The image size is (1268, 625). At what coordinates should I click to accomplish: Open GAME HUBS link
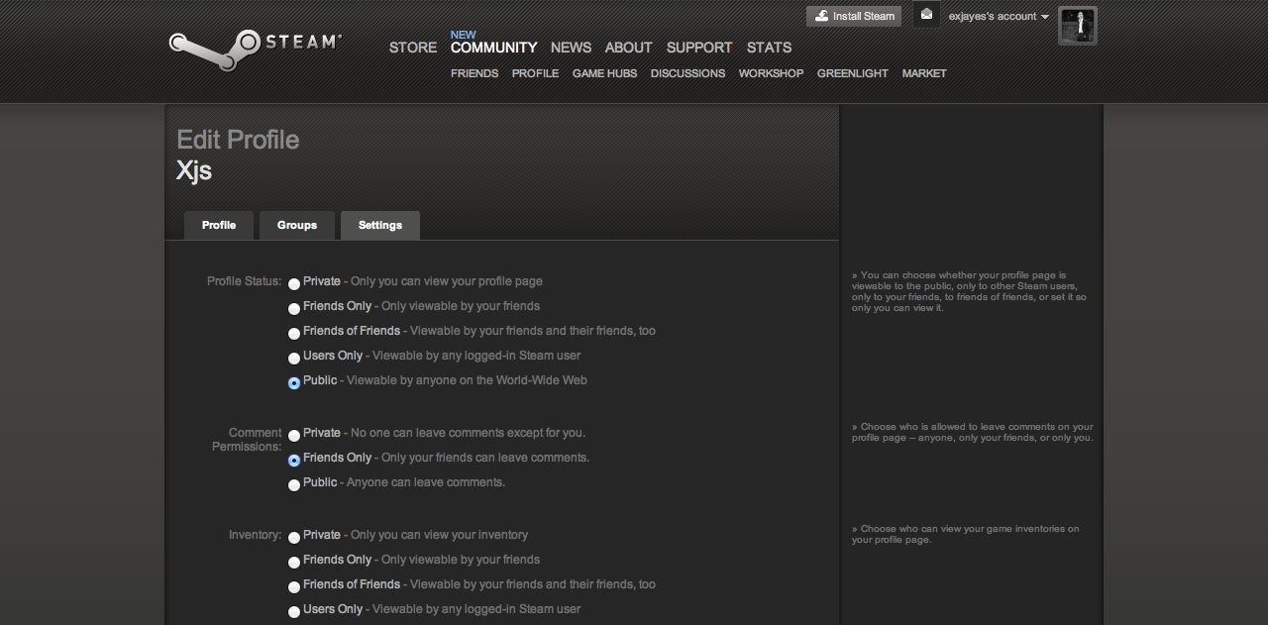click(604, 73)
